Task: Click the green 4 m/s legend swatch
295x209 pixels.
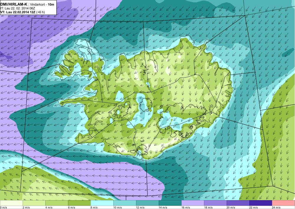Action: [57, 203]
